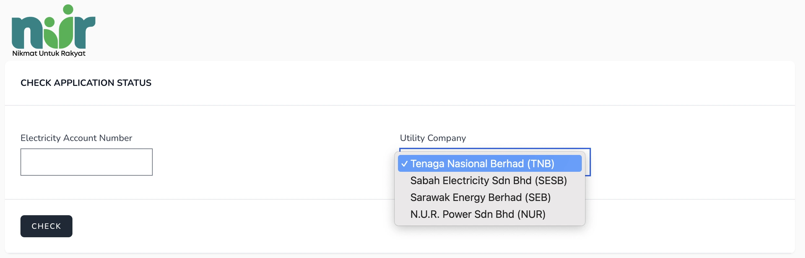Click the NUR Nikmat Untuk Rakyat logo

(x=54, y=31)
